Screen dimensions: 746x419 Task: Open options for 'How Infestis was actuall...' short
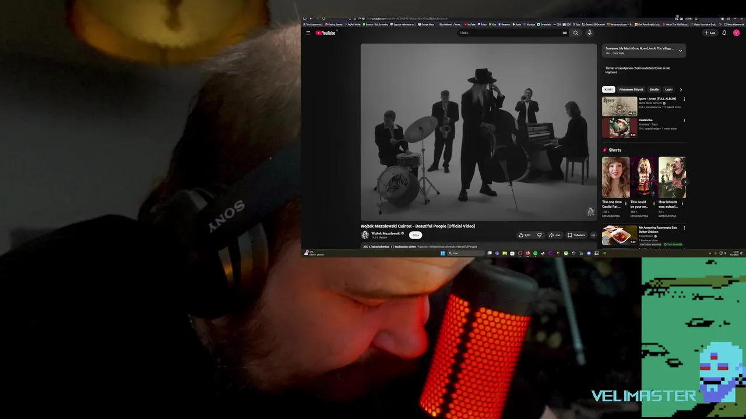[x=682, y=204]
